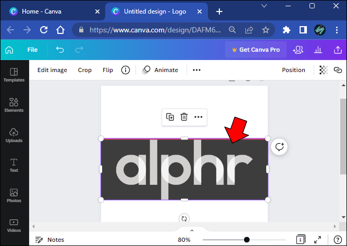
Task: Undo the last action
Action: [60, 50]
